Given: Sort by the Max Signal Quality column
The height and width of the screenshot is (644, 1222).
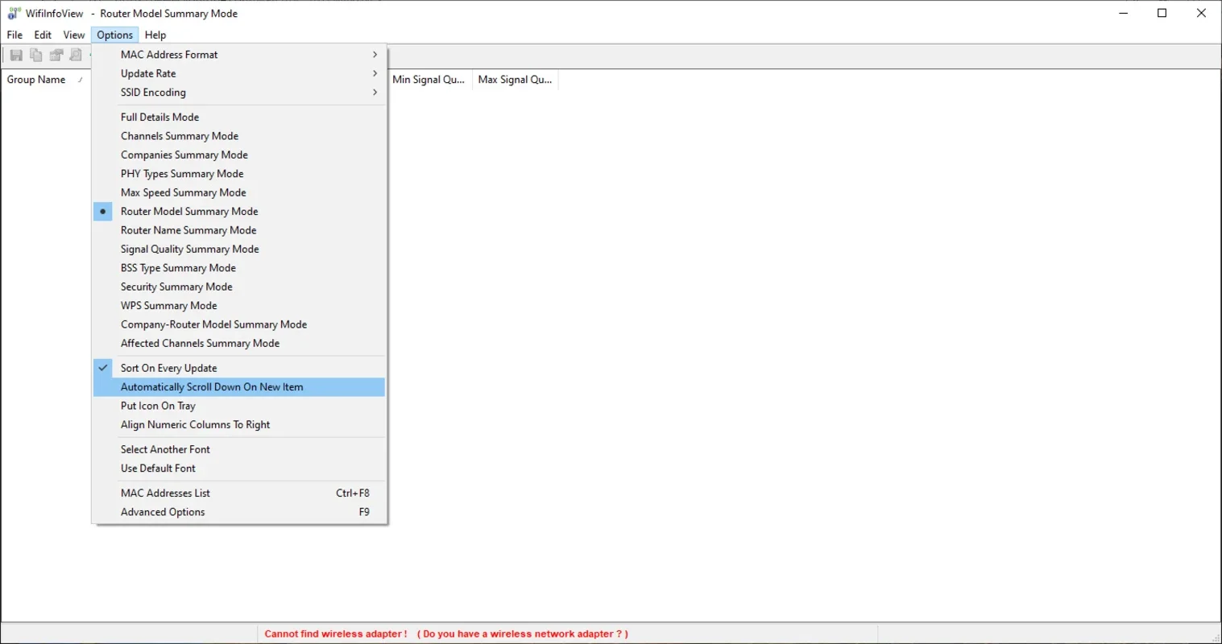Looking at the screenshot, I should click(516, 80).
